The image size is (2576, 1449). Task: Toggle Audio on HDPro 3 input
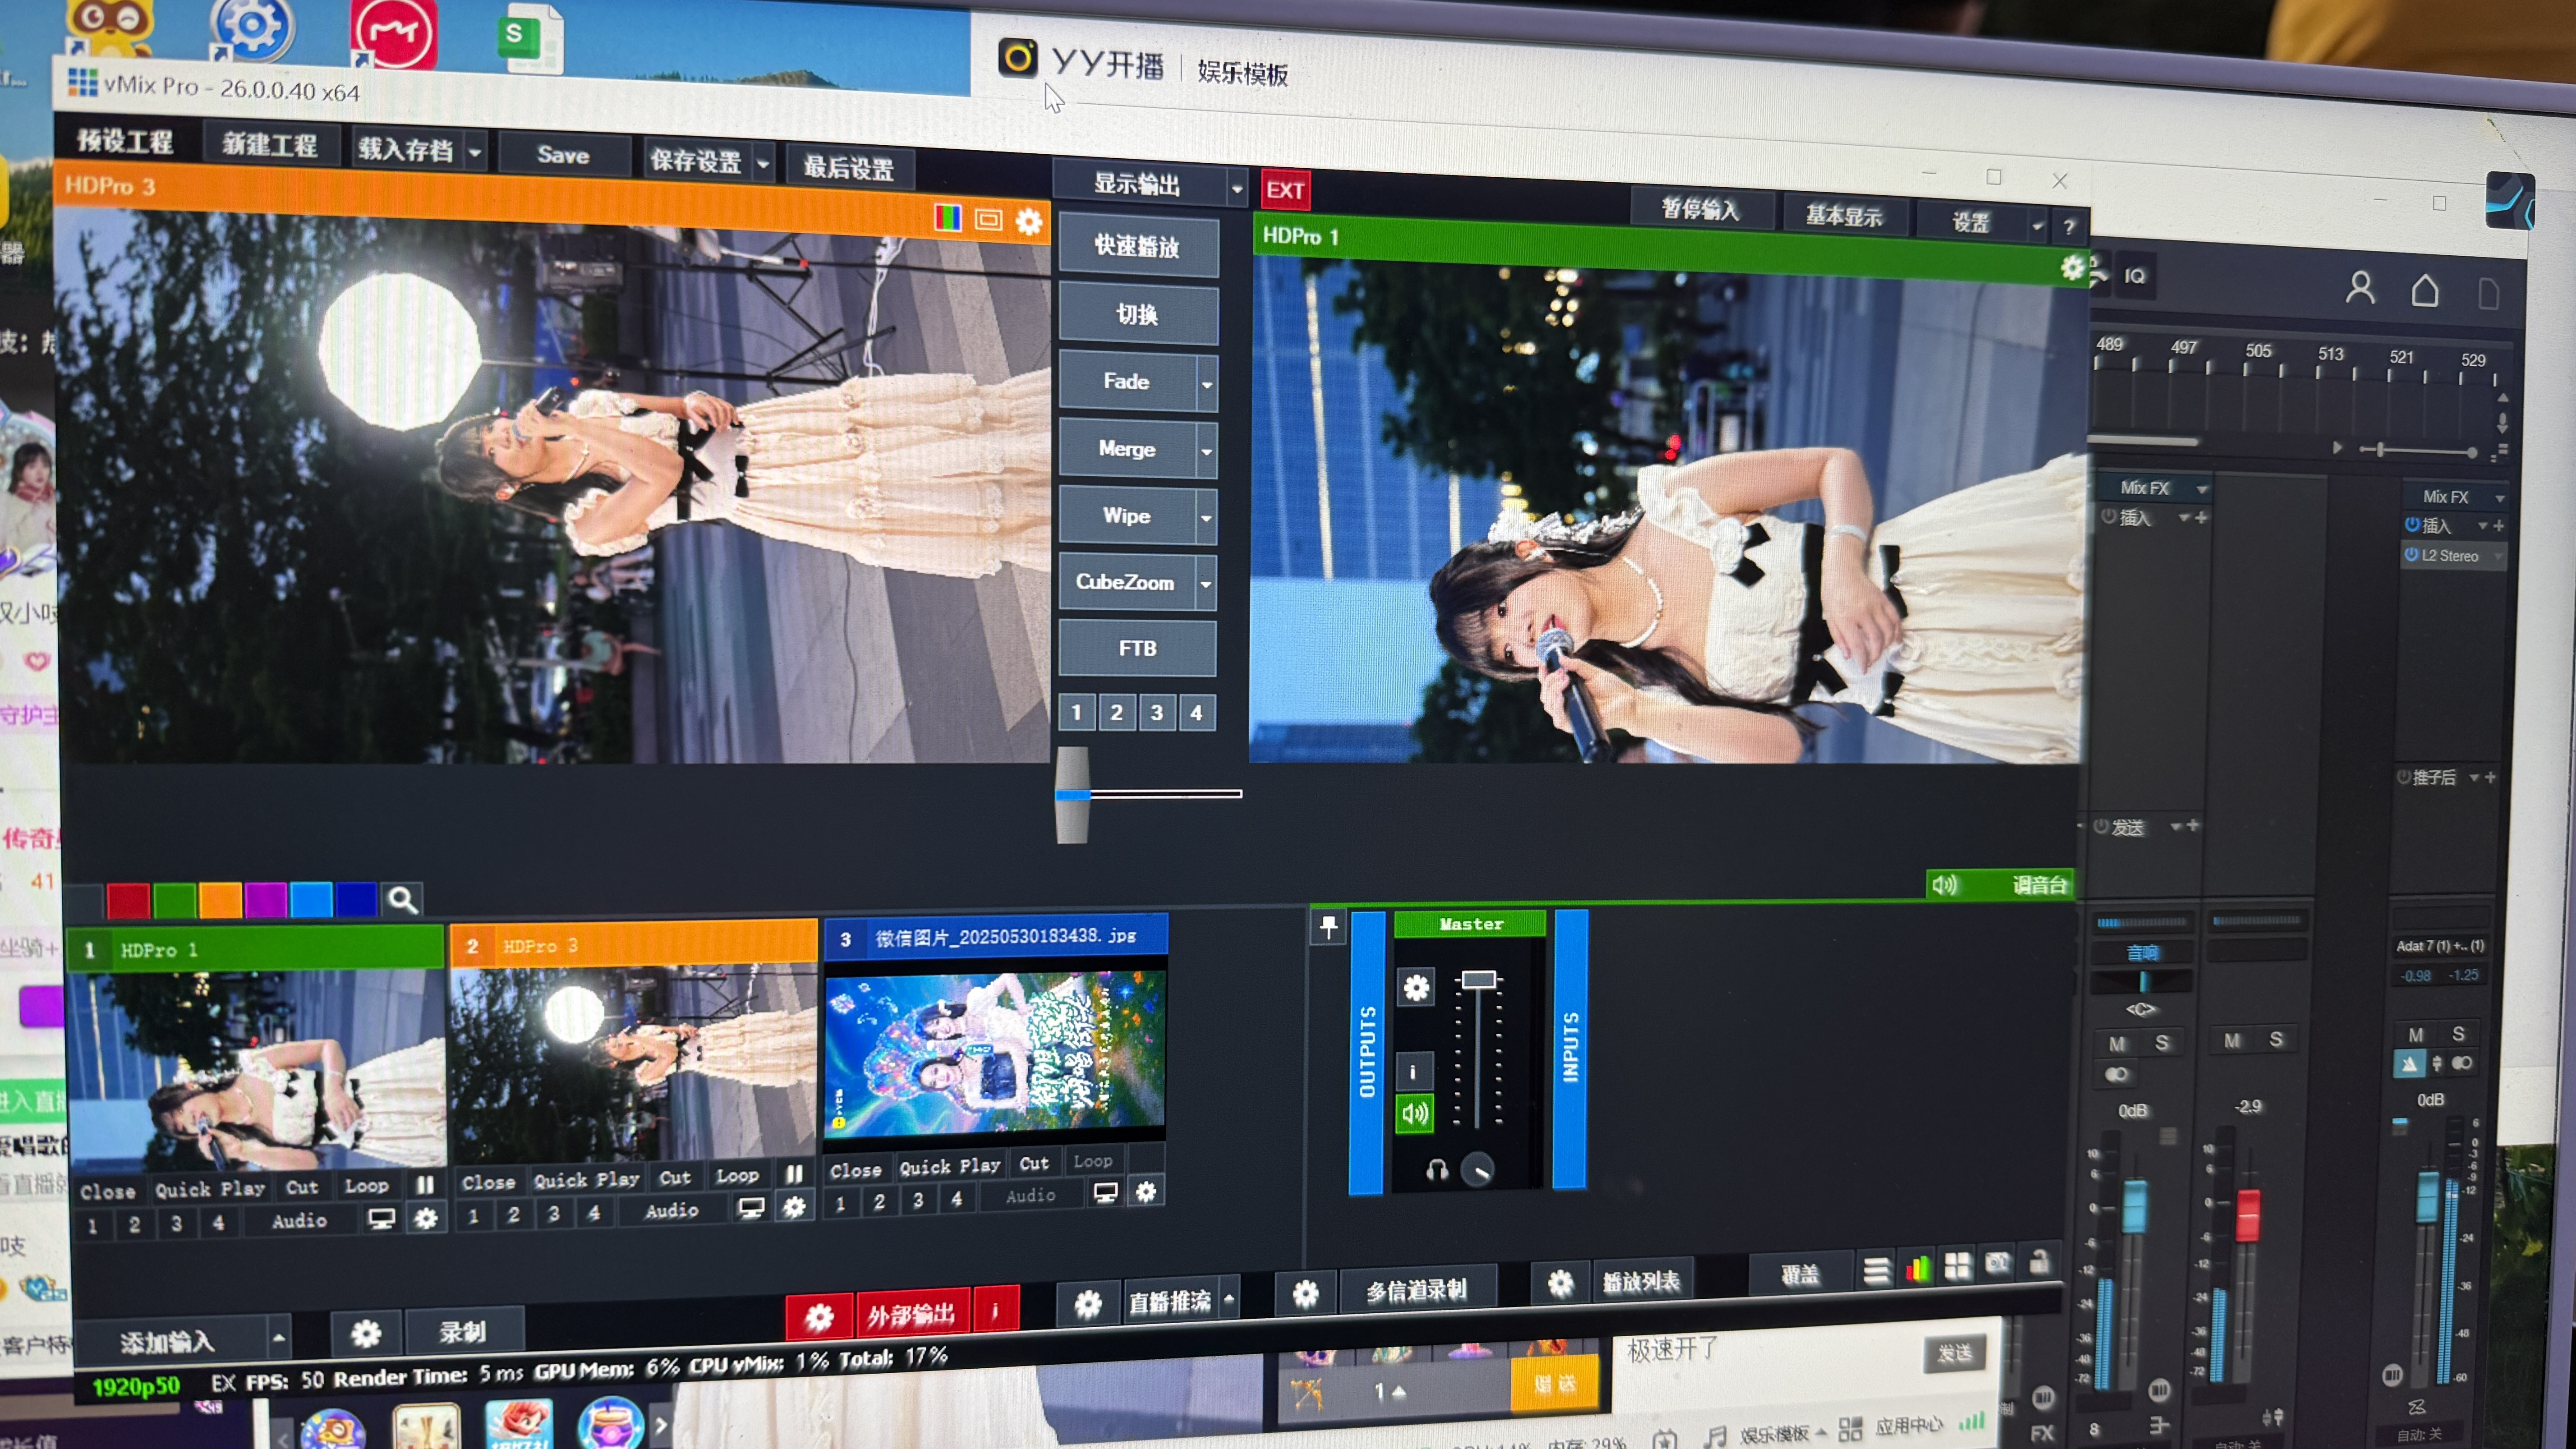tap(672, 1210)
